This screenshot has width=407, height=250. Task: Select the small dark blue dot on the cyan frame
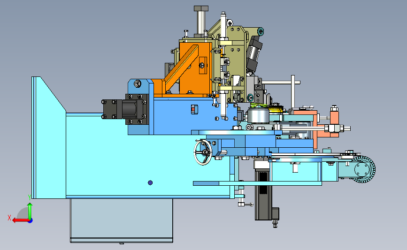coord(150,183)
